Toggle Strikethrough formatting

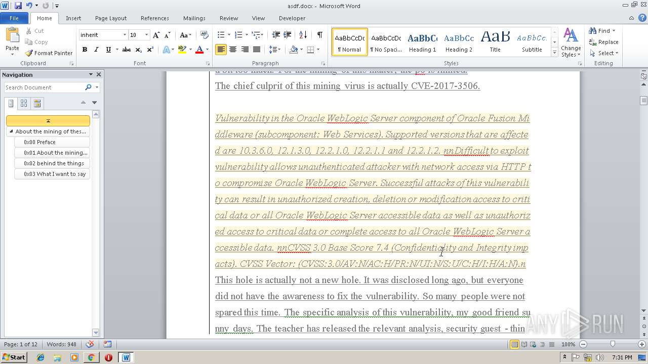[127, 50]
